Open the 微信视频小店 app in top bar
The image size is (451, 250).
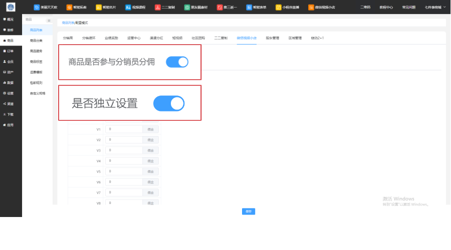click(321, 7)
